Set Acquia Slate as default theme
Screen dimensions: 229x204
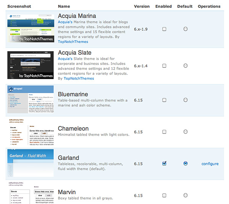[185, 66]
